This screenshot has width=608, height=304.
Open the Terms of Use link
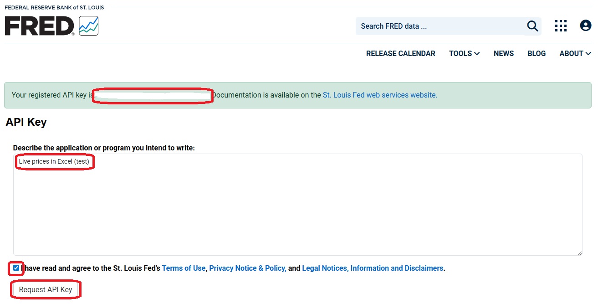click(x=184, y=268)
